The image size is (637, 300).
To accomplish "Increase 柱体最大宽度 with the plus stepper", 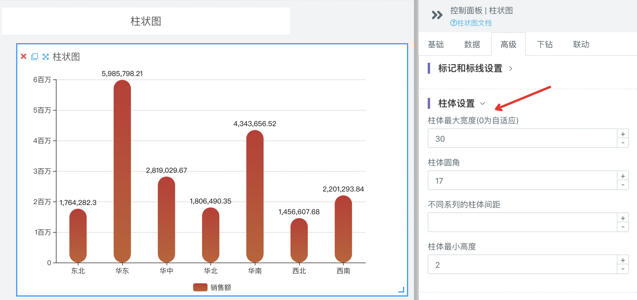I will (623, 134).
